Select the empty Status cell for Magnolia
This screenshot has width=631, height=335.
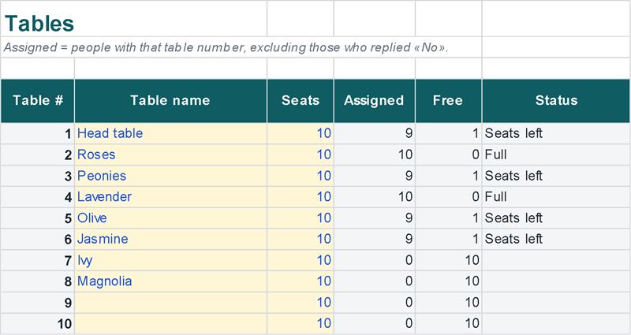click(556, 281)
